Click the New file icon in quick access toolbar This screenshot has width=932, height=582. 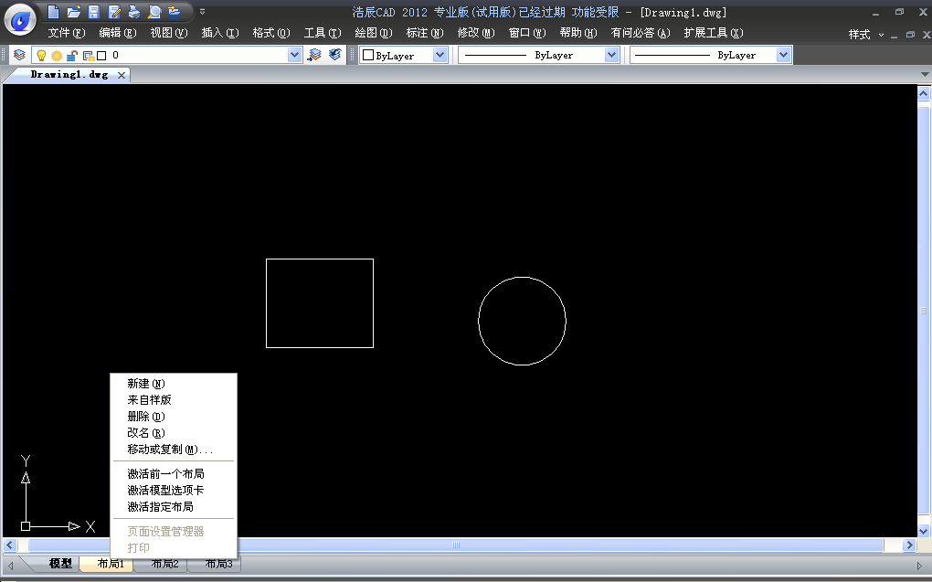[x=54, y=12]
